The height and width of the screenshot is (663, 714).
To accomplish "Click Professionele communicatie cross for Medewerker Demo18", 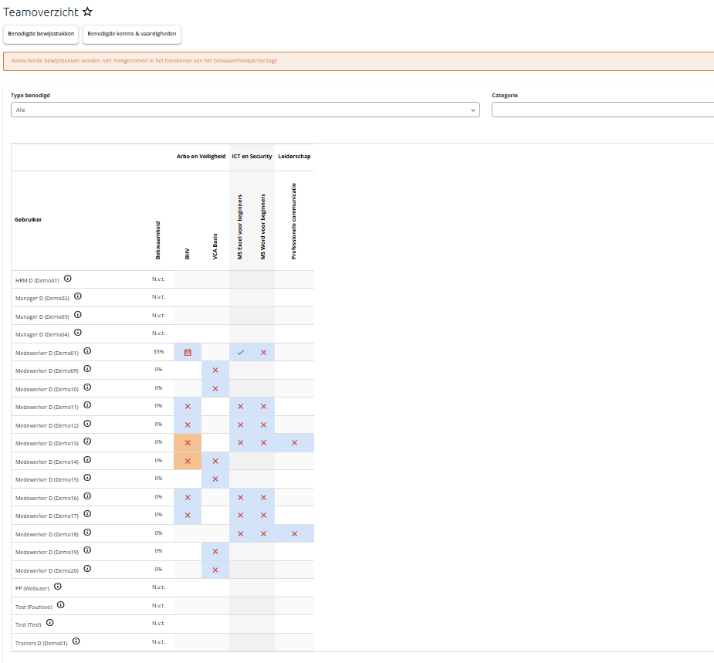I will click(295, 533).
